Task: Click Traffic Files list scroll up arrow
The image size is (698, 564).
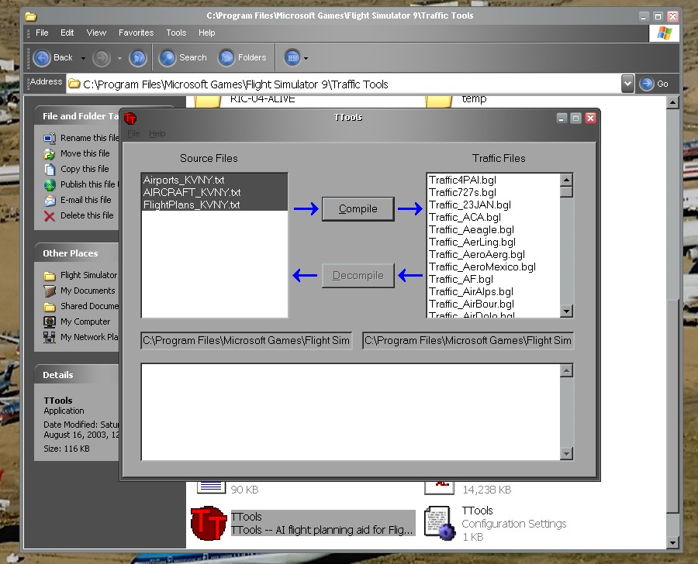Action: [x=566, y=181]
